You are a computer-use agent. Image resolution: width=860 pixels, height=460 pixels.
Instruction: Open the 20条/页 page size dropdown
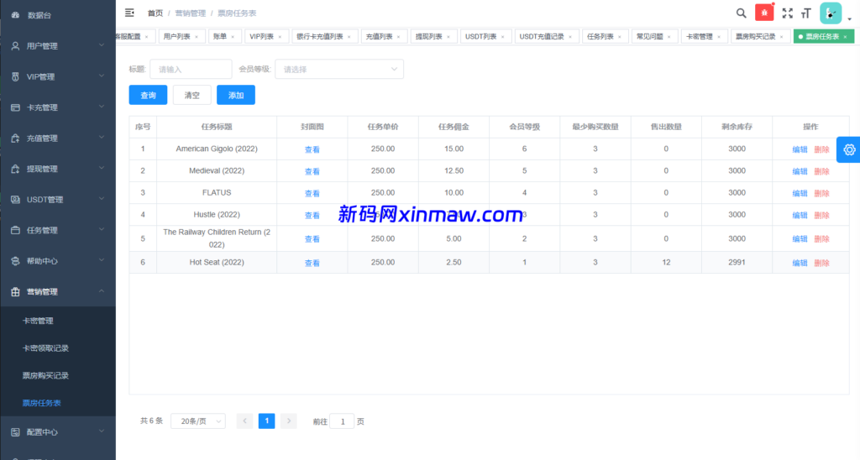pyautogui.click(x=198, y=421)
